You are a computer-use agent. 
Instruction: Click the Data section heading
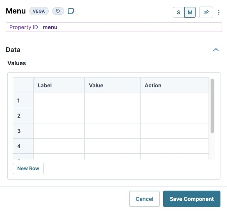click(13, 50)
